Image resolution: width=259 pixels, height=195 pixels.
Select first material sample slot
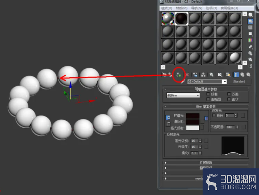coord(168,18)
